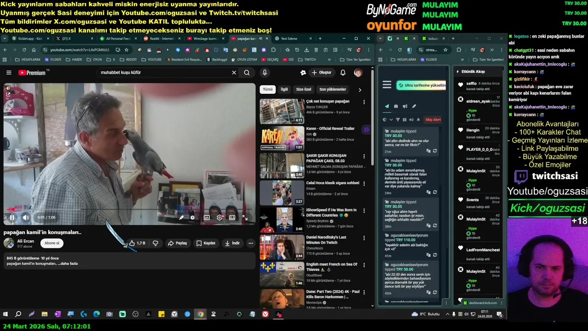Select megaphone tab in dashboard
The image size is (588, 331).
click(x=405, y=106)
